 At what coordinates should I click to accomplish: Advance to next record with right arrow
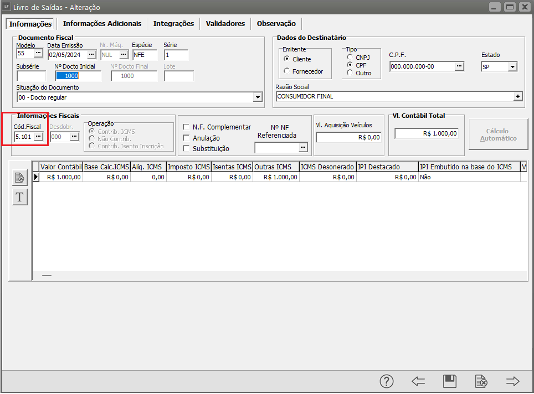513,381
